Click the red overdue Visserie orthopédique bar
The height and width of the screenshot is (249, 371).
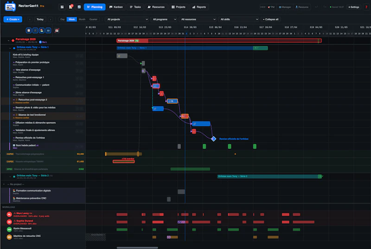tap(123, 161)
